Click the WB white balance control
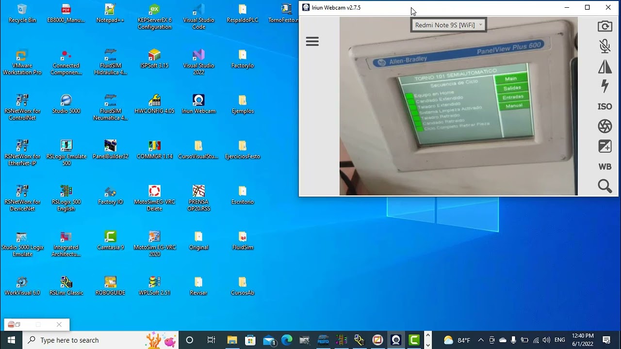This screenshot has height=349, width=621. [x=605, y=167]
